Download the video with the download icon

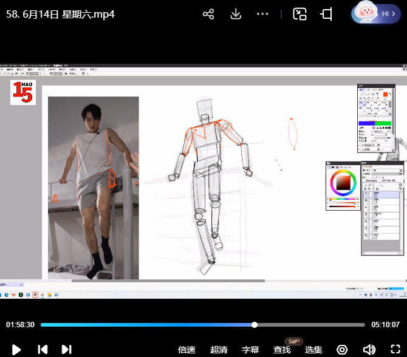click(236, 14)
